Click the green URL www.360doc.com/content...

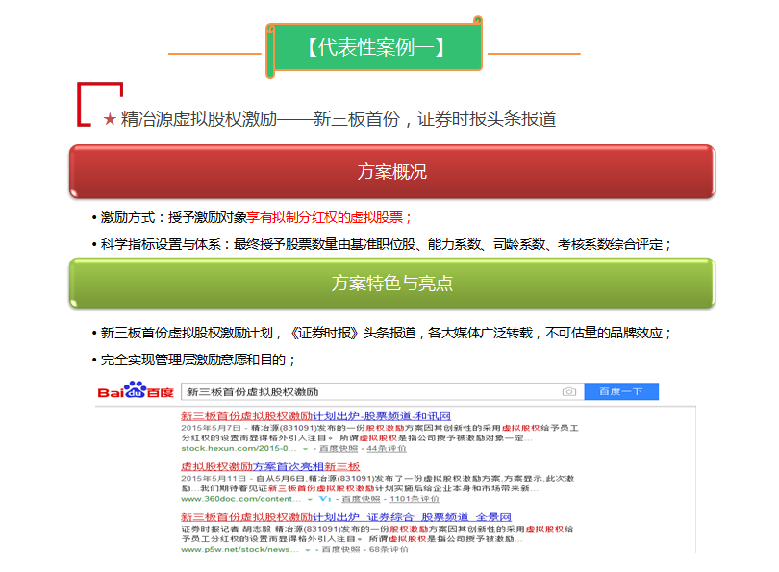click(241, 499)
